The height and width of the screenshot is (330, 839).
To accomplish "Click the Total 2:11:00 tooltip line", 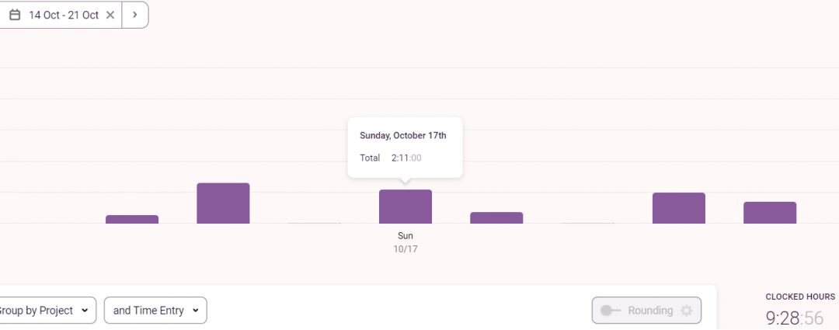I will [x=392, y=158].
